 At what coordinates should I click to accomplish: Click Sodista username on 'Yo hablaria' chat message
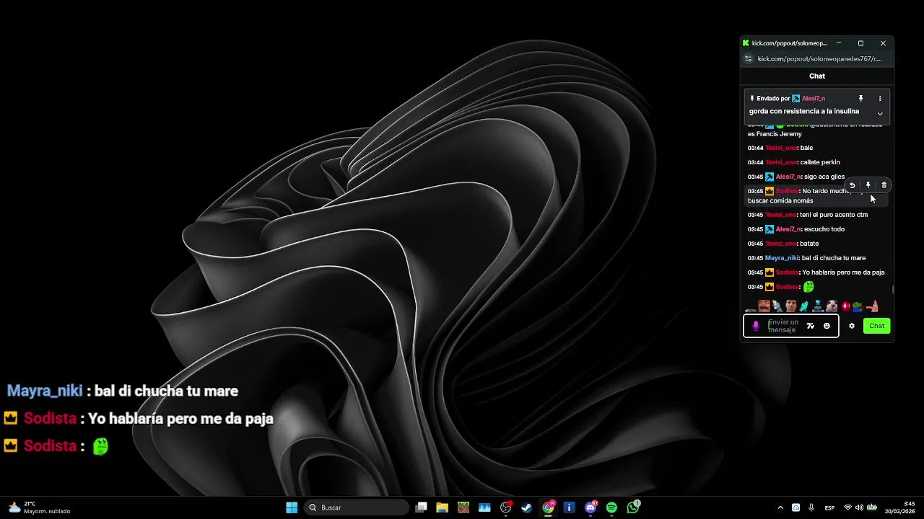[787, 272]
